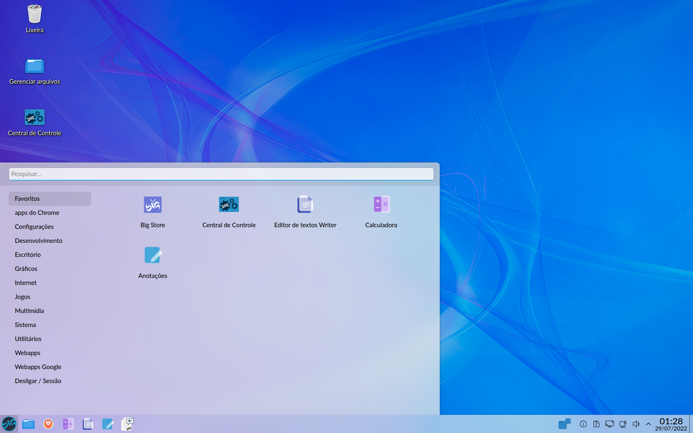Open Sistema category
Image resolution: width=693 pixels, height=433 pixels.
(50, 325)
